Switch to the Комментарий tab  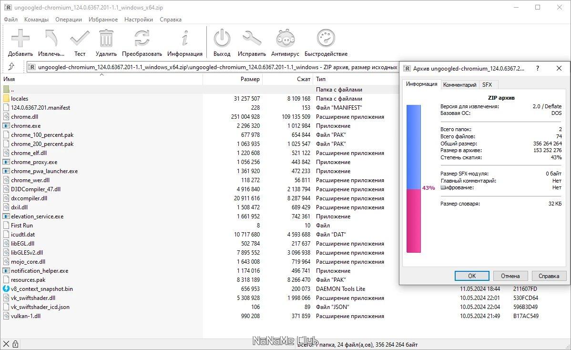459,84
